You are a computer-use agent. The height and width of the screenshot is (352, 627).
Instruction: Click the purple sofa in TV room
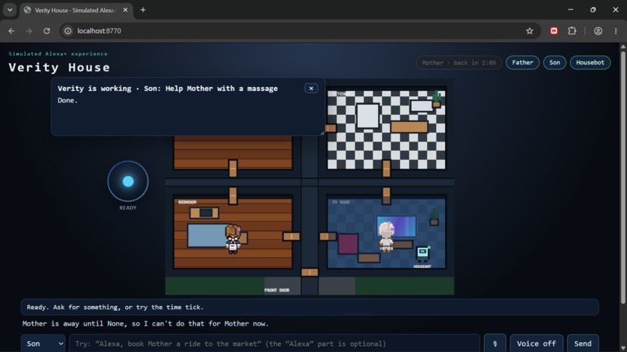pyautogui.click(x=348, y=244)
